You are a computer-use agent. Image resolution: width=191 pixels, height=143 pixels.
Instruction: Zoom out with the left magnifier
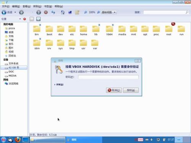tap(86, 12)
